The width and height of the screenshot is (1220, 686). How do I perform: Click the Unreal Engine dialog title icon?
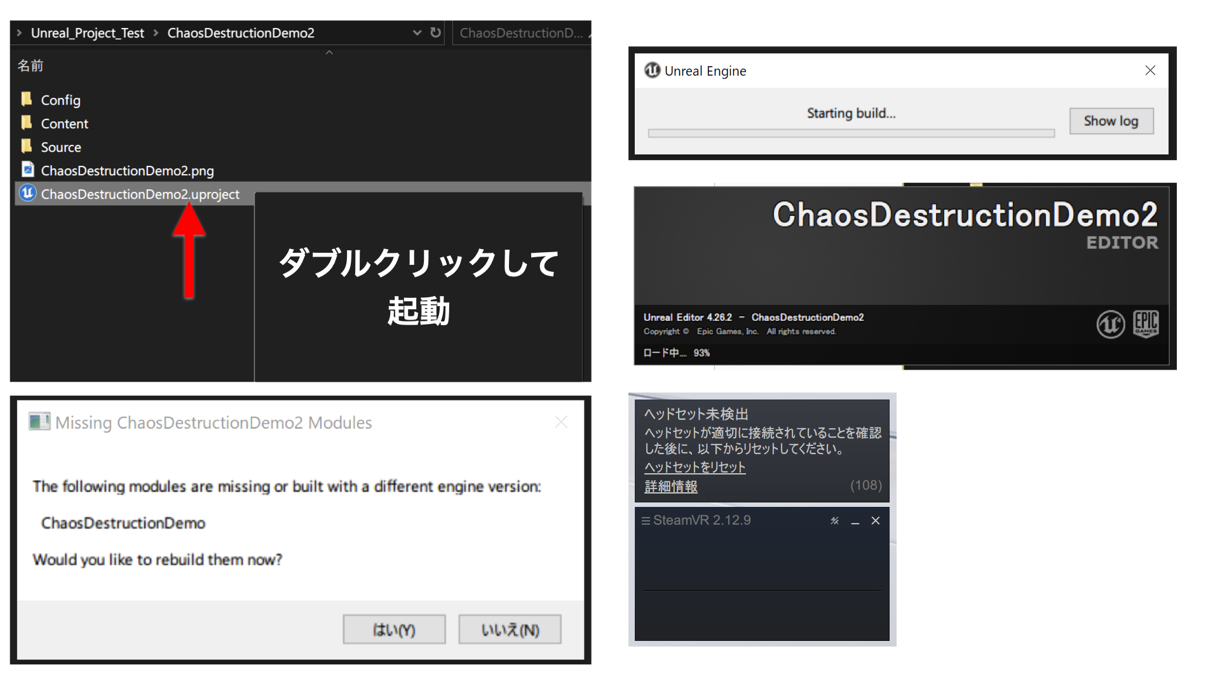pos(652,71)
